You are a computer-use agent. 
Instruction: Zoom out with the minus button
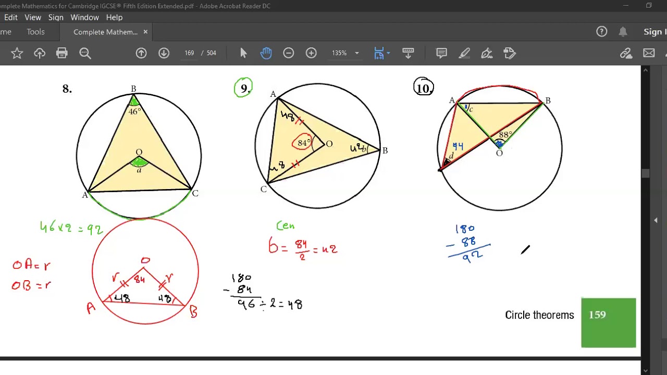tap(288, 53)
